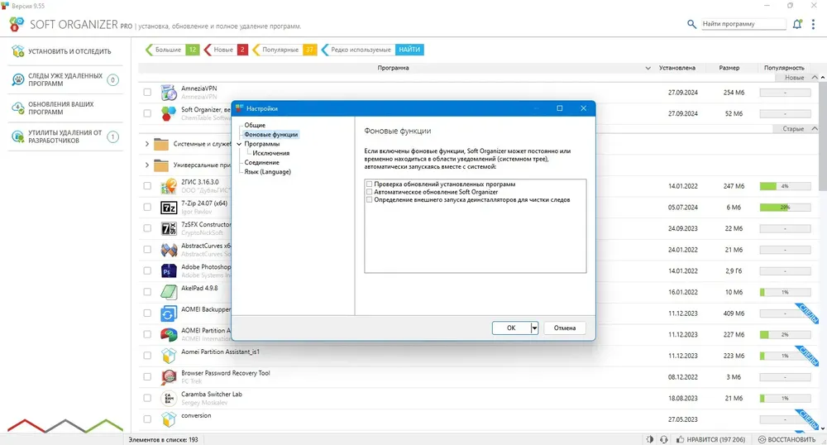Sort by the Размер column header
Viewport: 827px width, 445px height.
(x=729, y=68)
